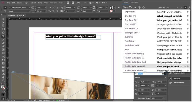
Task: Switch to Find More tab
Action: pyautogui.click(x=134, y=2)
